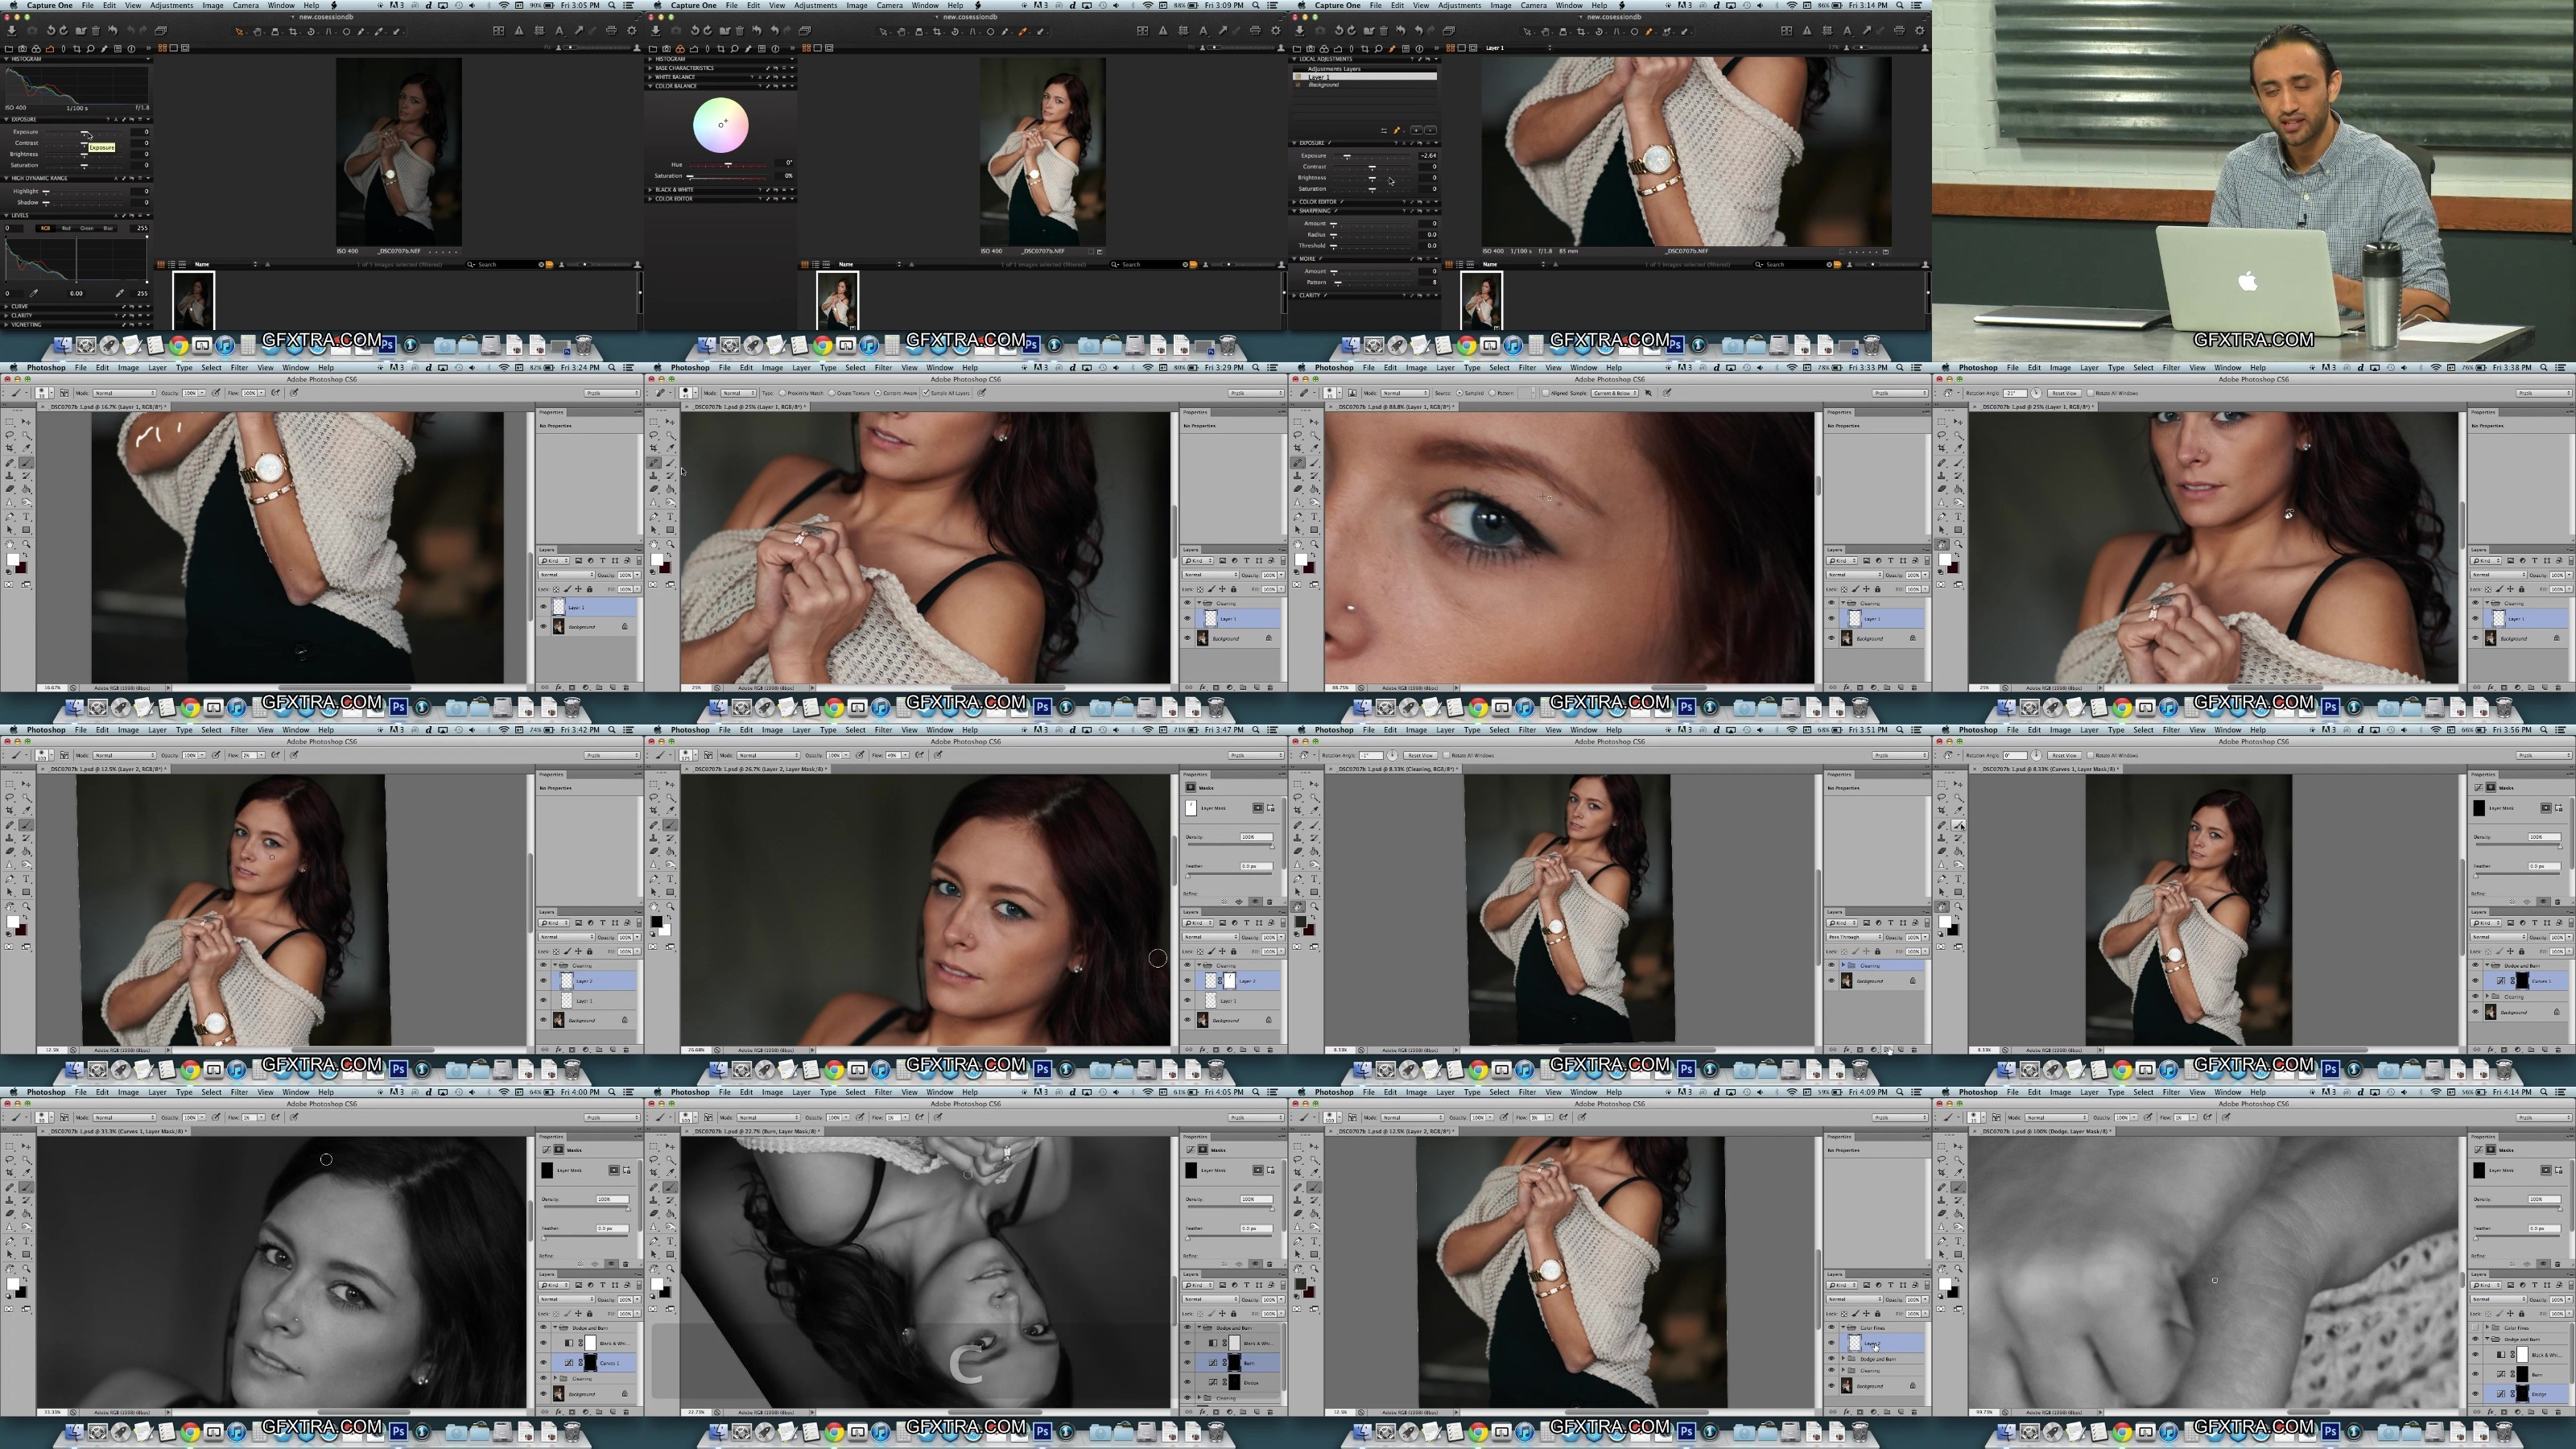Image resolution: width=2576 pixels, height=1449 pixels.
Task: 4:00 PM frame: click Properties panel trash button
Action: pos(626,1264)
